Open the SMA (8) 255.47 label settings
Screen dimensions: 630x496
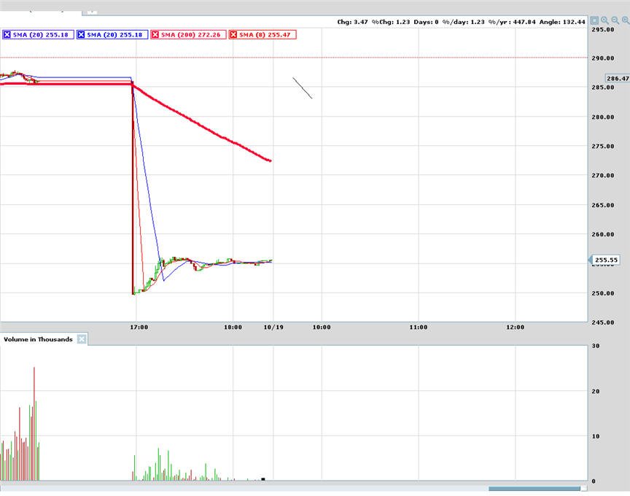[265, 35]
